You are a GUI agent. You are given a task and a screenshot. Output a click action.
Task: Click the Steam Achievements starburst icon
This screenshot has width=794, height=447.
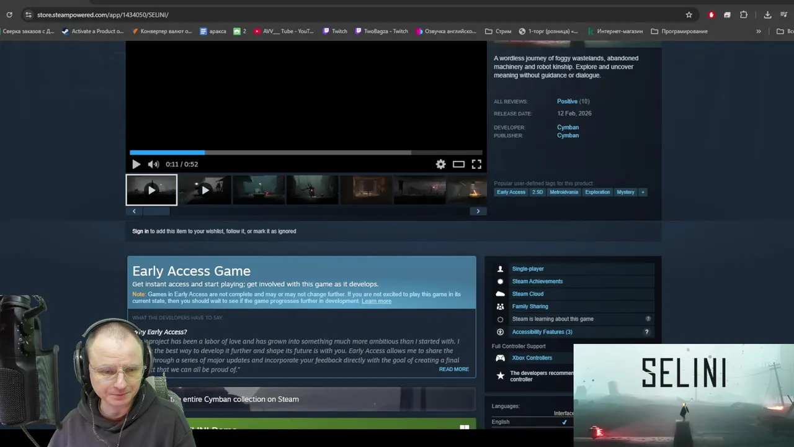(500, 281)
